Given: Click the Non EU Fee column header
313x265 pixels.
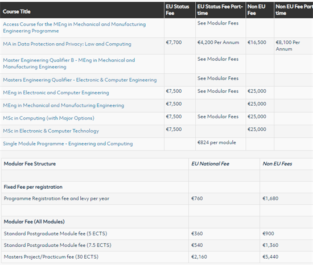Looking at the screenshot, I should (x=256, y=10).
